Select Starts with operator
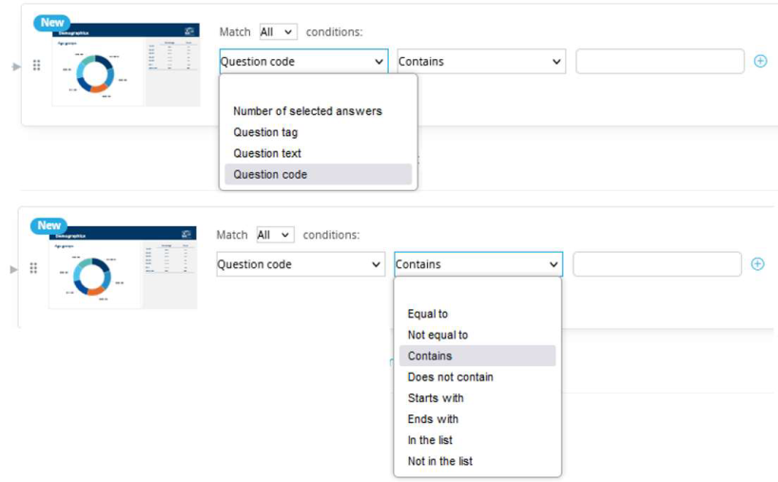 click(436, 397)
